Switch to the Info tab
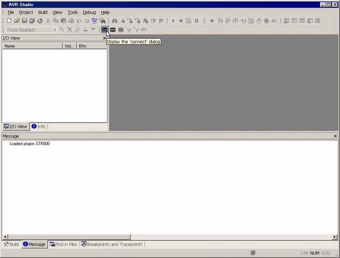340x258 pixels. click(x=38, y=126)
